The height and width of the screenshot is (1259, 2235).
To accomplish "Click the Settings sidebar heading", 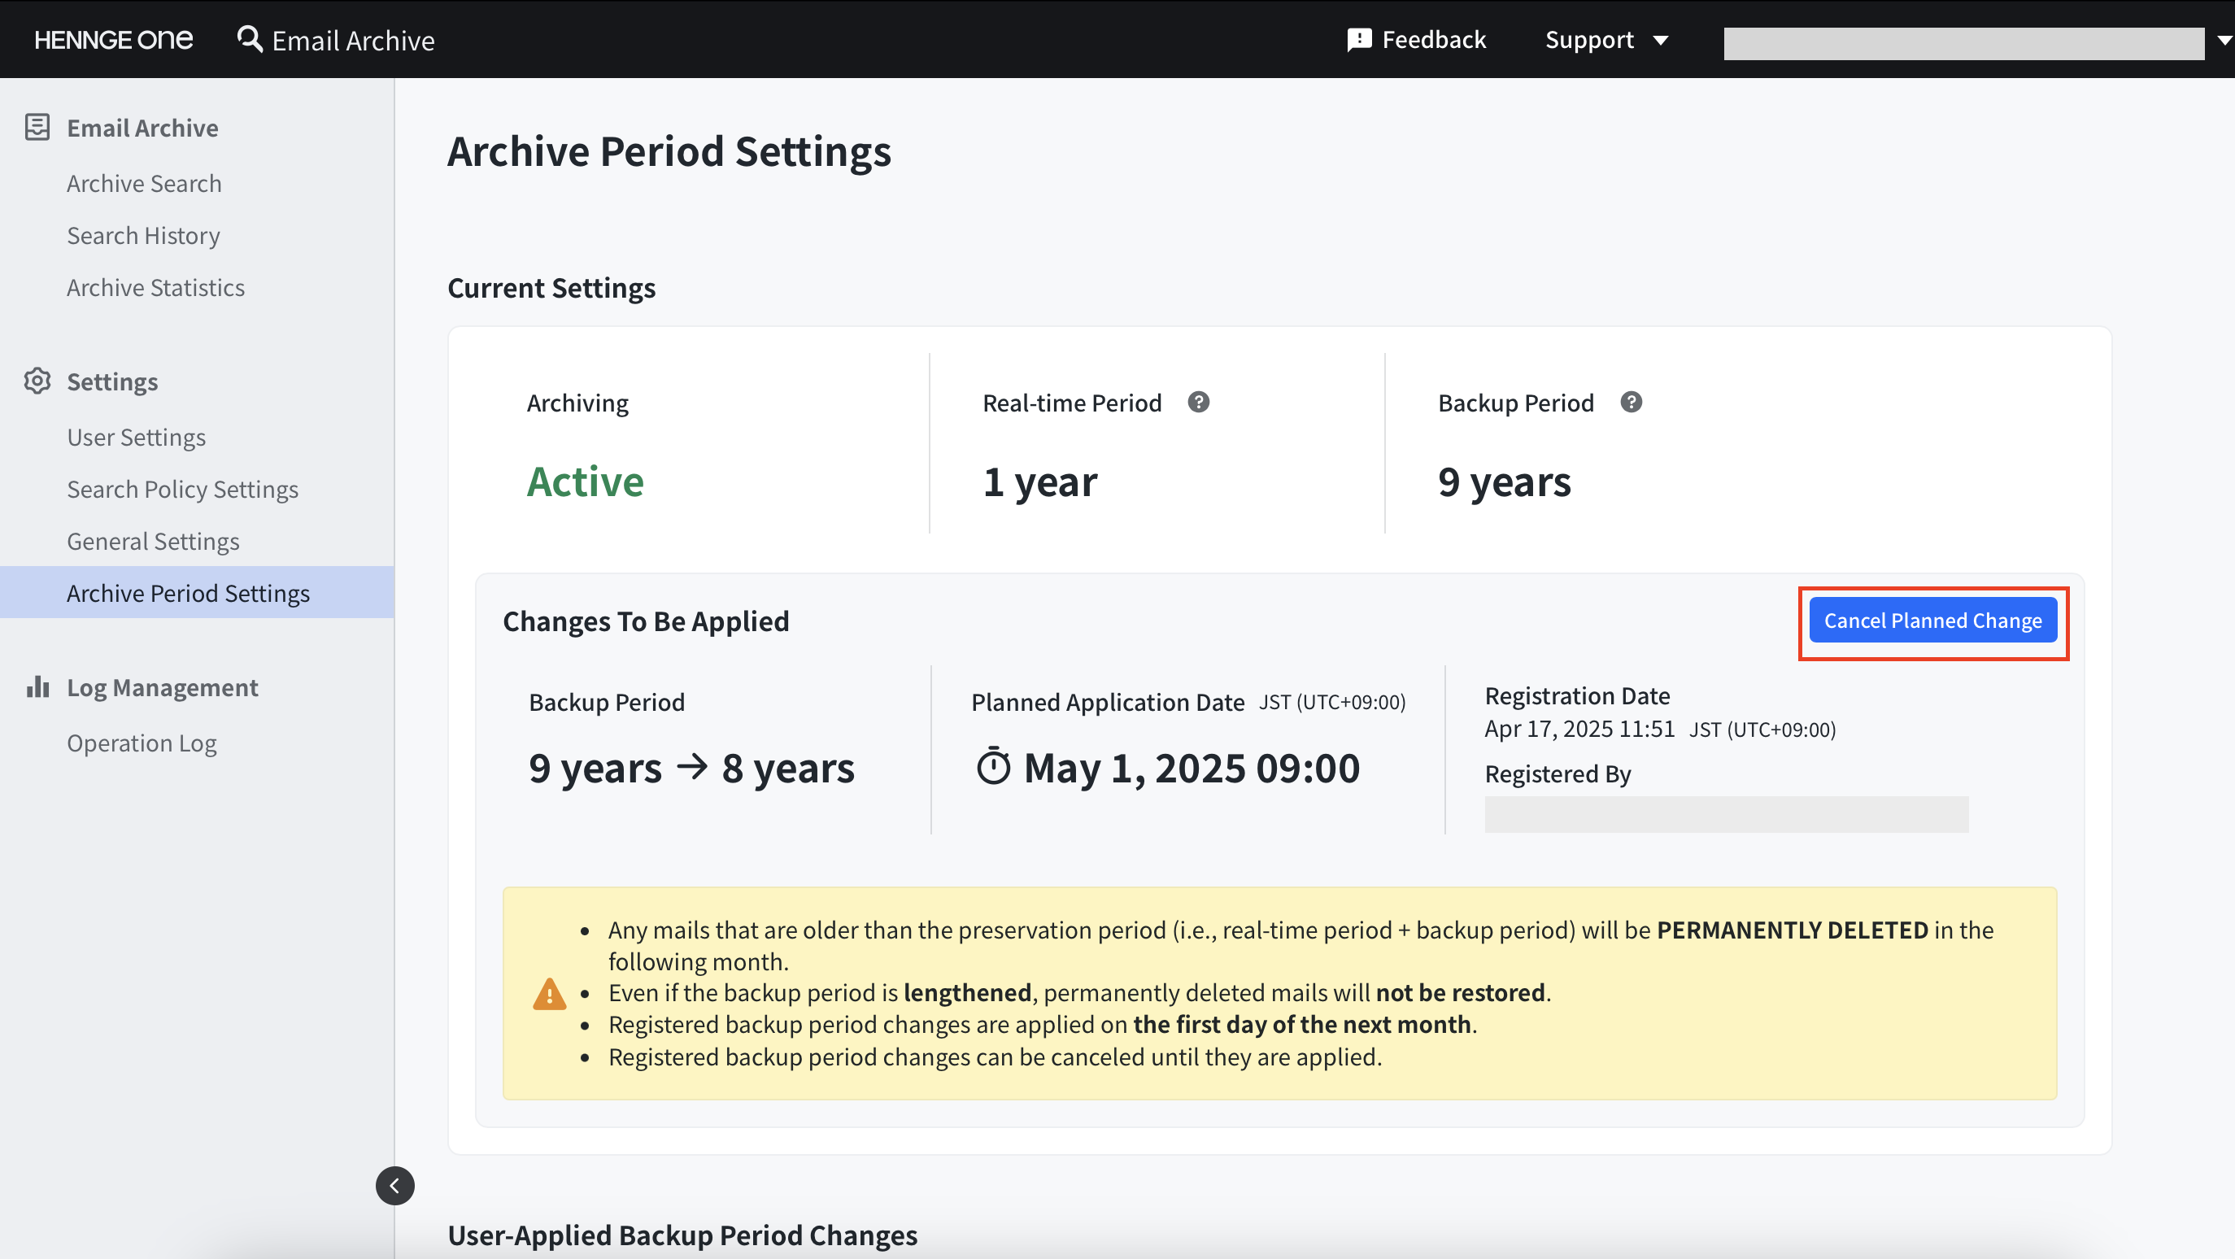I will pyautogui.click(x=112, y=381).
